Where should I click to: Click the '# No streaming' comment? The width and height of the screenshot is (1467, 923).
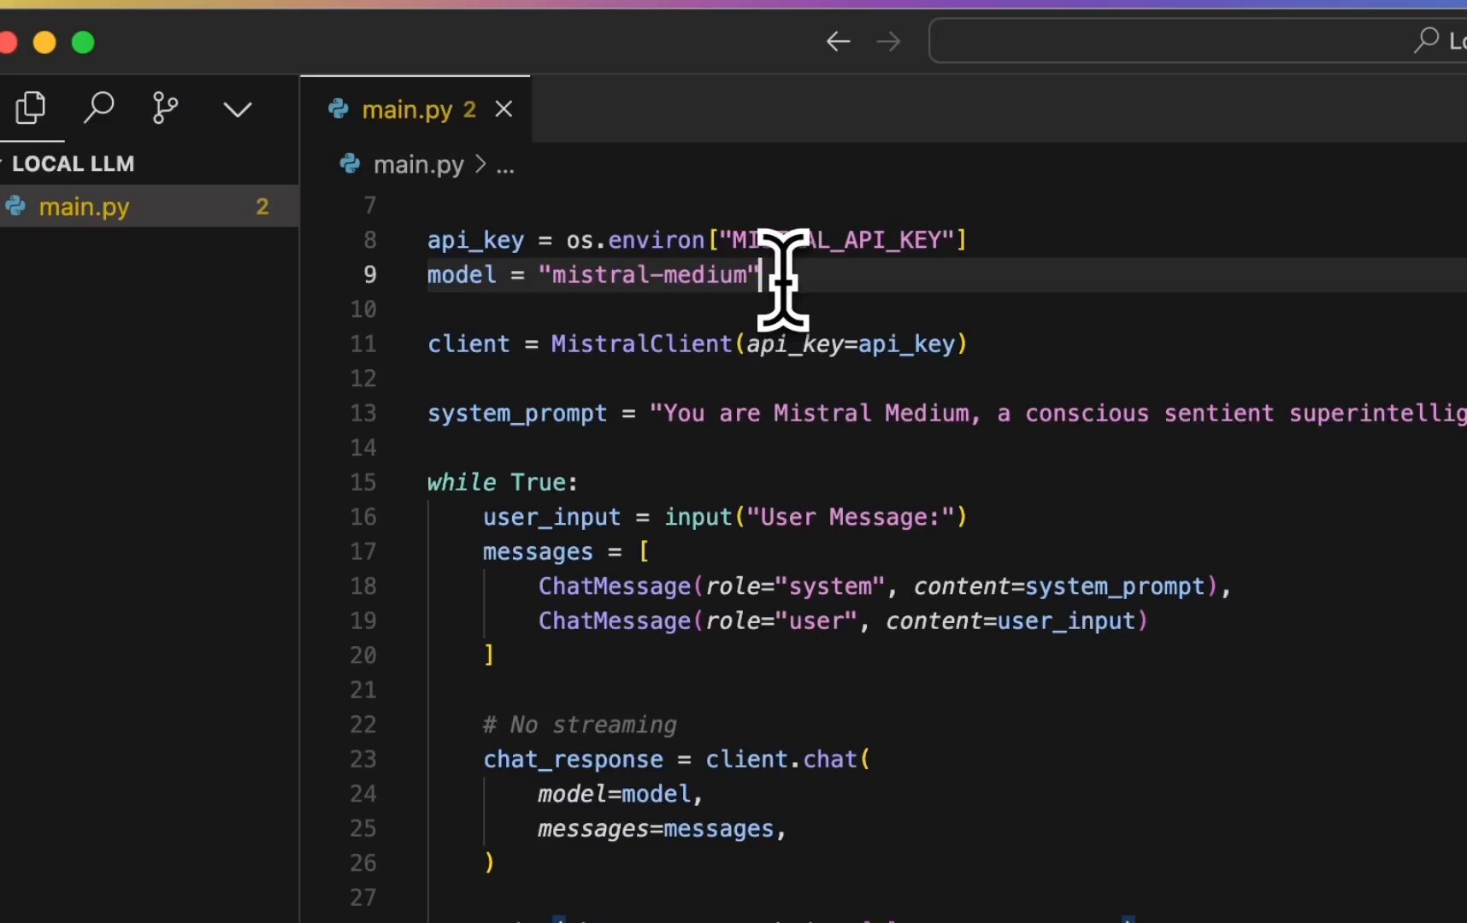click(x=580, y=725)
